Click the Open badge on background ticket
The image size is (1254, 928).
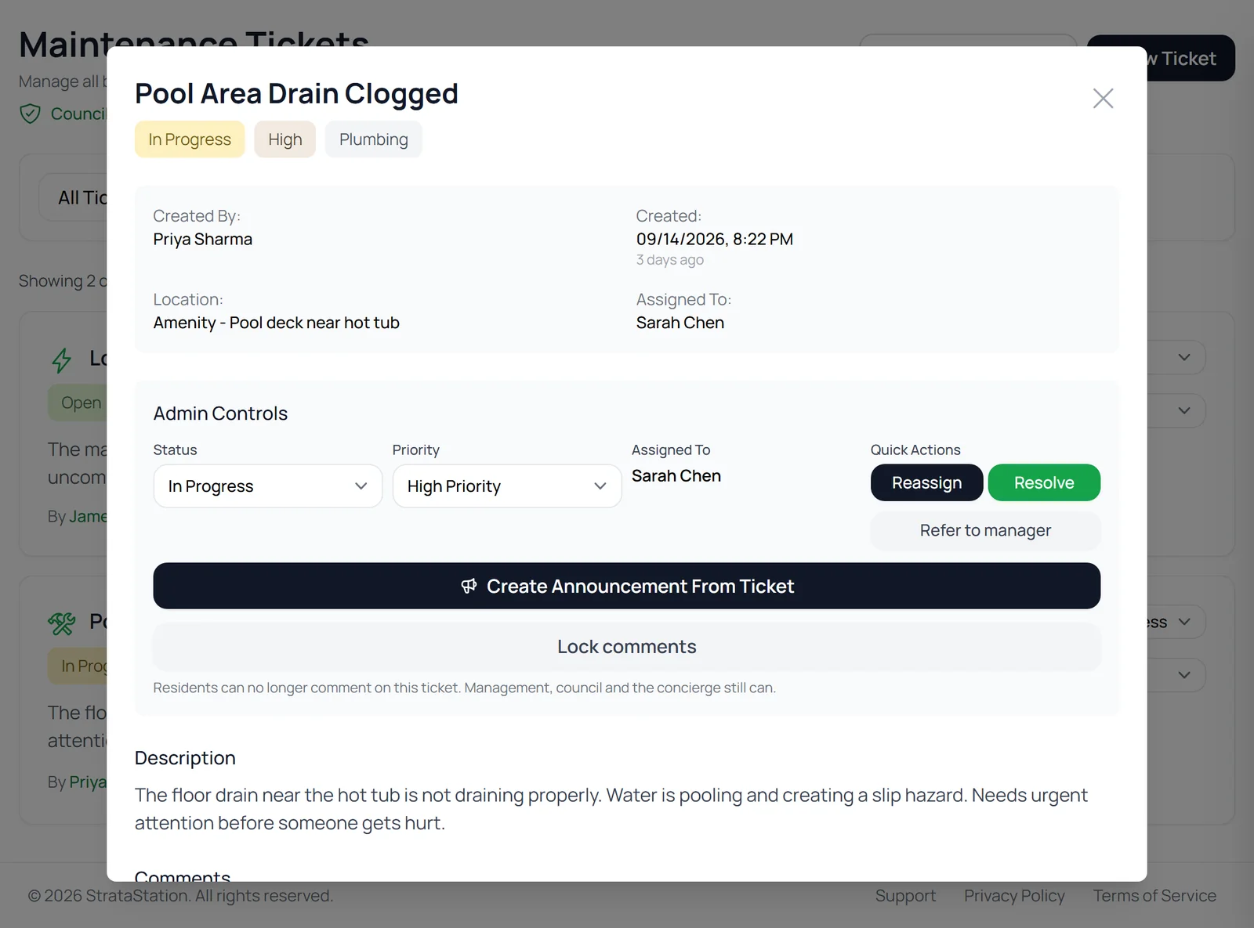point(78,403)
